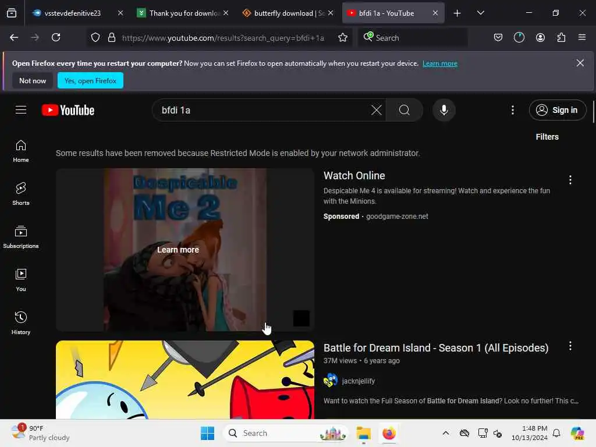This screenshot has width=596, height=447.
Task: Open History in YouTube sidebar
Action: tap(21, 323)
